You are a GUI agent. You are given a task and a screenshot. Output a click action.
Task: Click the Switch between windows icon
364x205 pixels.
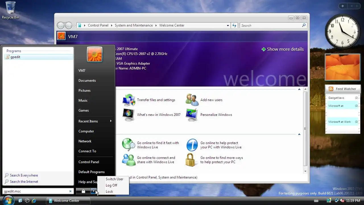pos(27,200)
